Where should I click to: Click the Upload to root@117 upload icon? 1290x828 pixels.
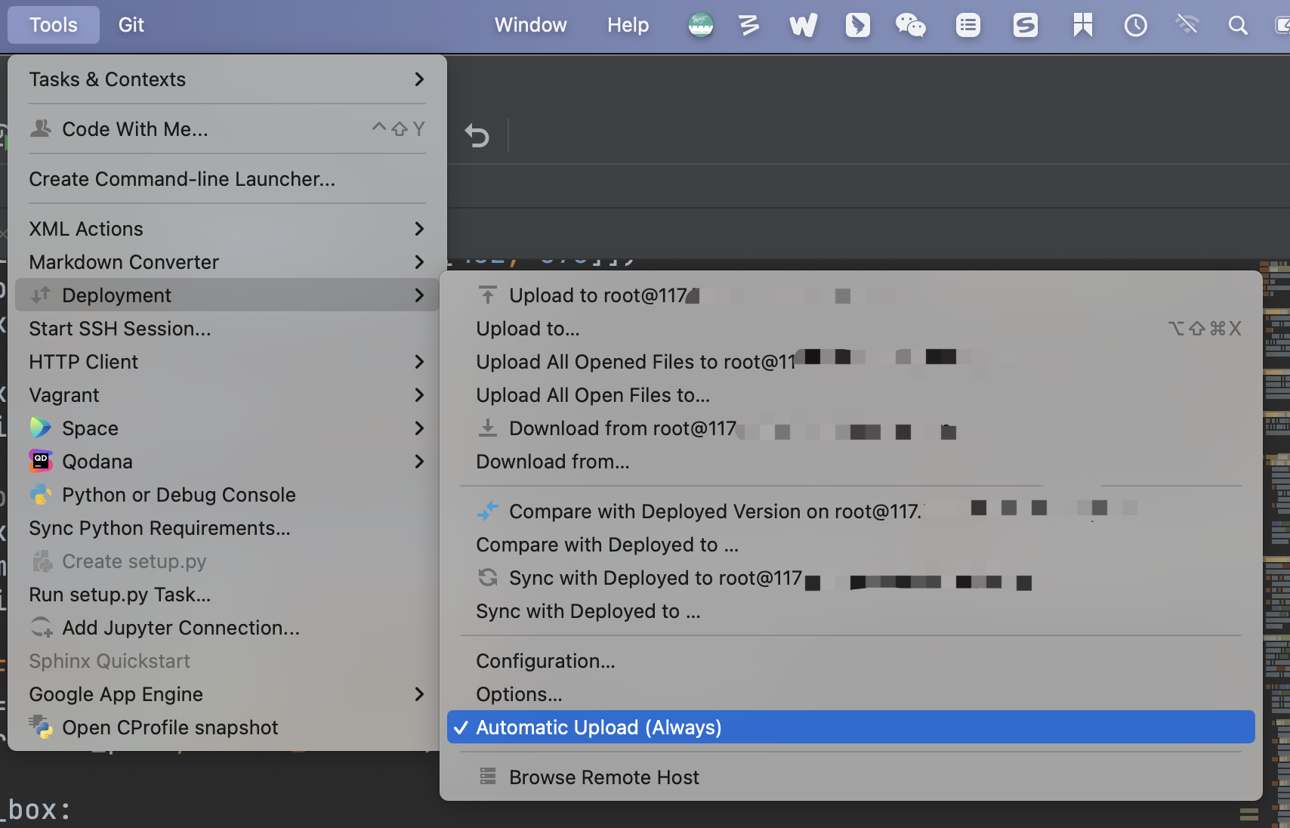[x=488, y=295]
